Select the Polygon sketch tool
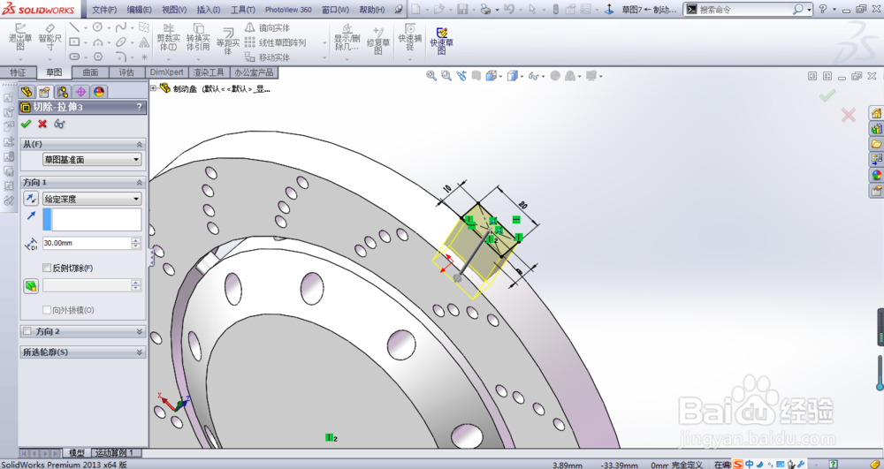The image size is (884, 469). click(x=97, y=57)
